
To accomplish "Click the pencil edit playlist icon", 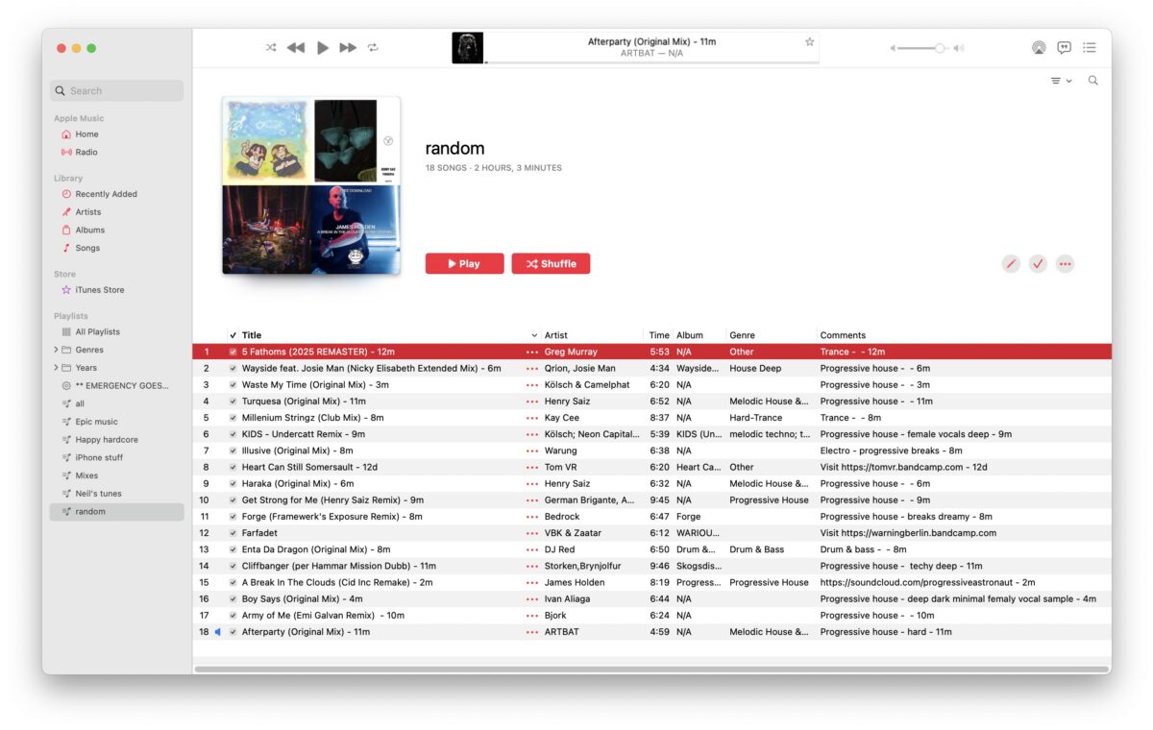I will 1011,263.
